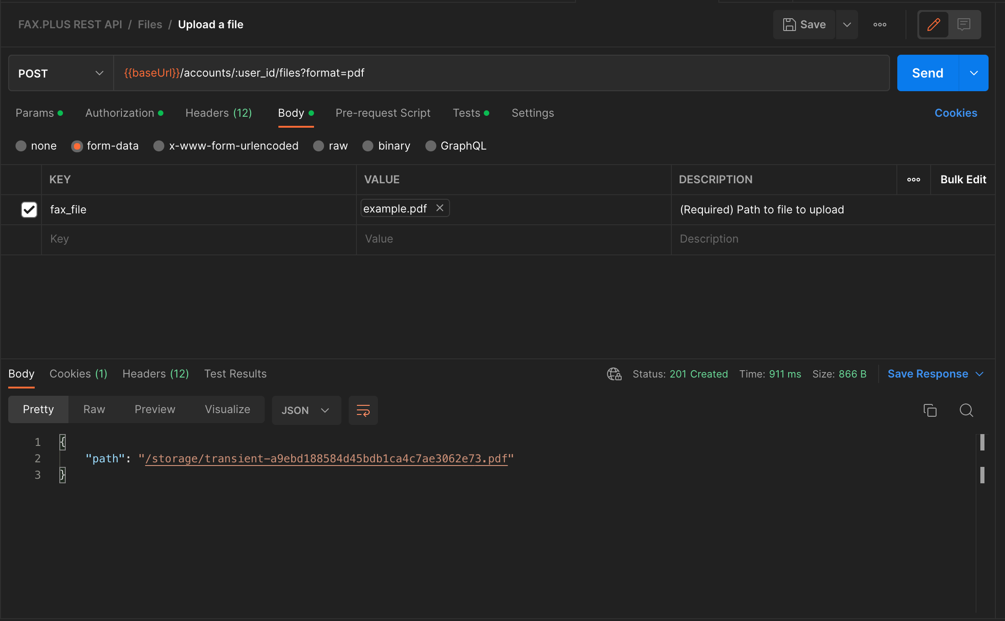Open search in response with magnifier icon

966,410
